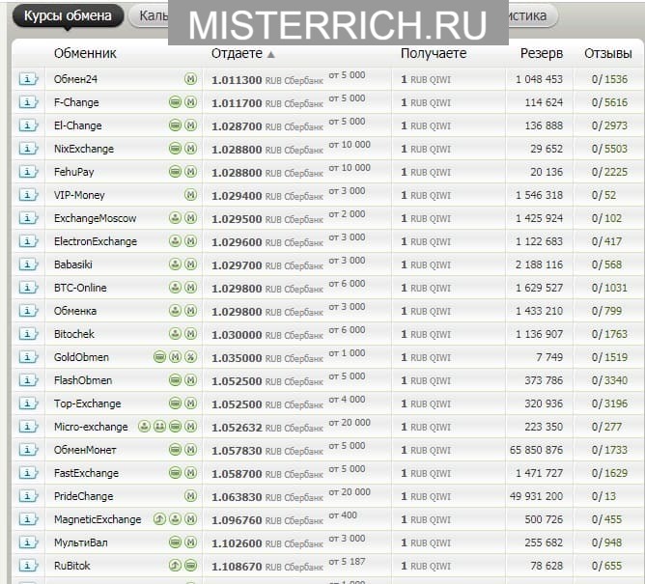Select the BTC-Online exchanger name
This screenshot has height=584, width=645.
tap(80, 288)
